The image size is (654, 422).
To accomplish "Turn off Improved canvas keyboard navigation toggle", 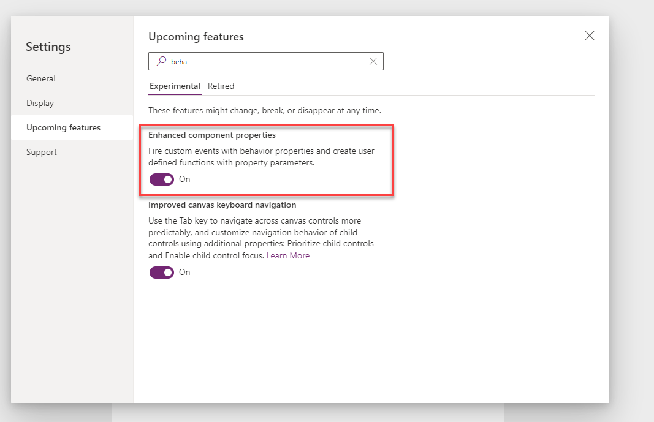I will click(x=162, y=273).
